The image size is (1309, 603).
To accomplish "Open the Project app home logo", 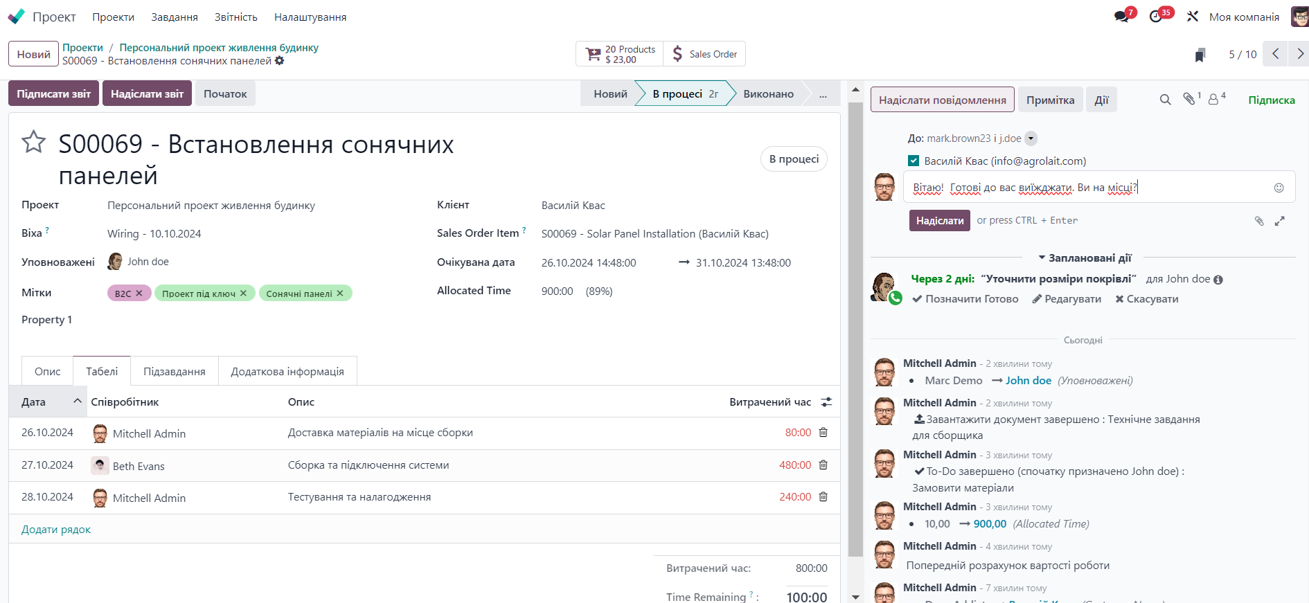I will (17, 17).
